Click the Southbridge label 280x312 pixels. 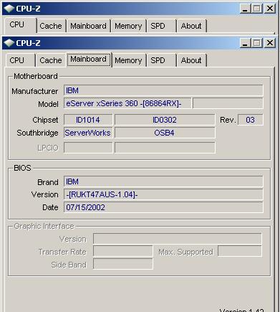[x=37, y=133]
